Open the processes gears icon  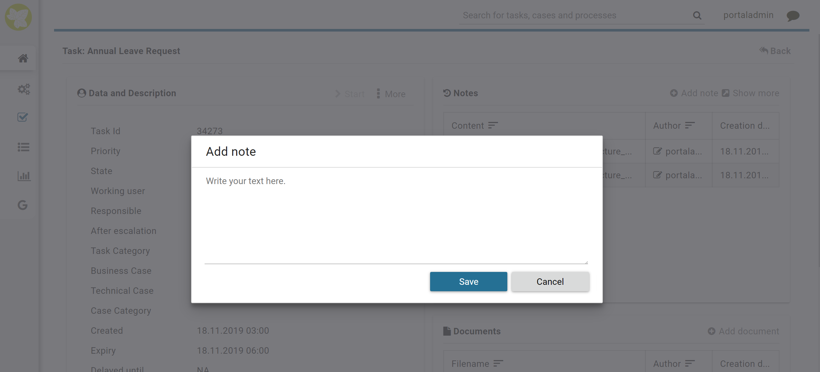point(23,89)
